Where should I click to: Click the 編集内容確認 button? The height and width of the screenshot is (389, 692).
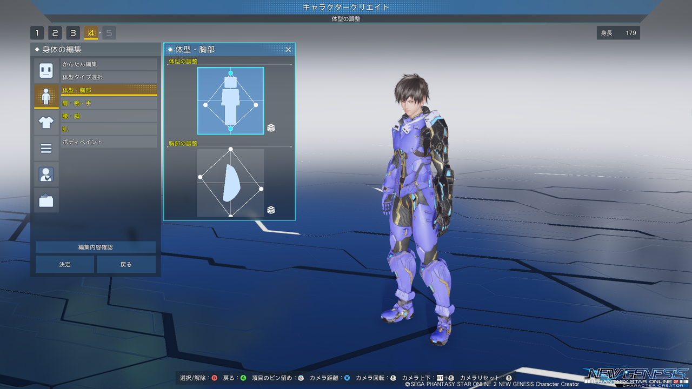(x=96, y=247)
